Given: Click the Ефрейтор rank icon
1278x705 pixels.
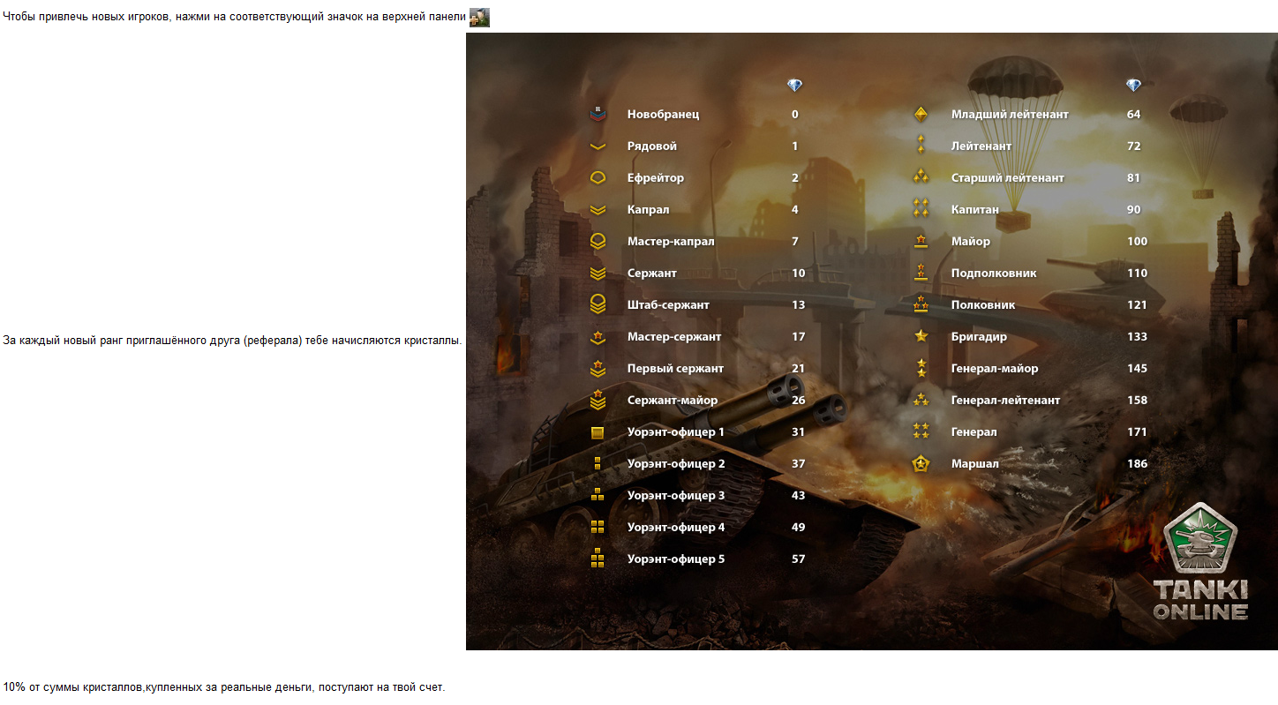Looking at the screenshot, I should 598,178.
